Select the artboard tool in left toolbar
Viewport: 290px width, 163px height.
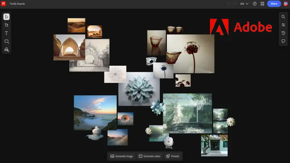[x=7, y=25]
